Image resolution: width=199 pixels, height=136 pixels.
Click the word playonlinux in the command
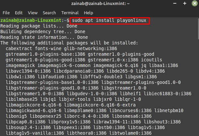[x=132, y=21]
